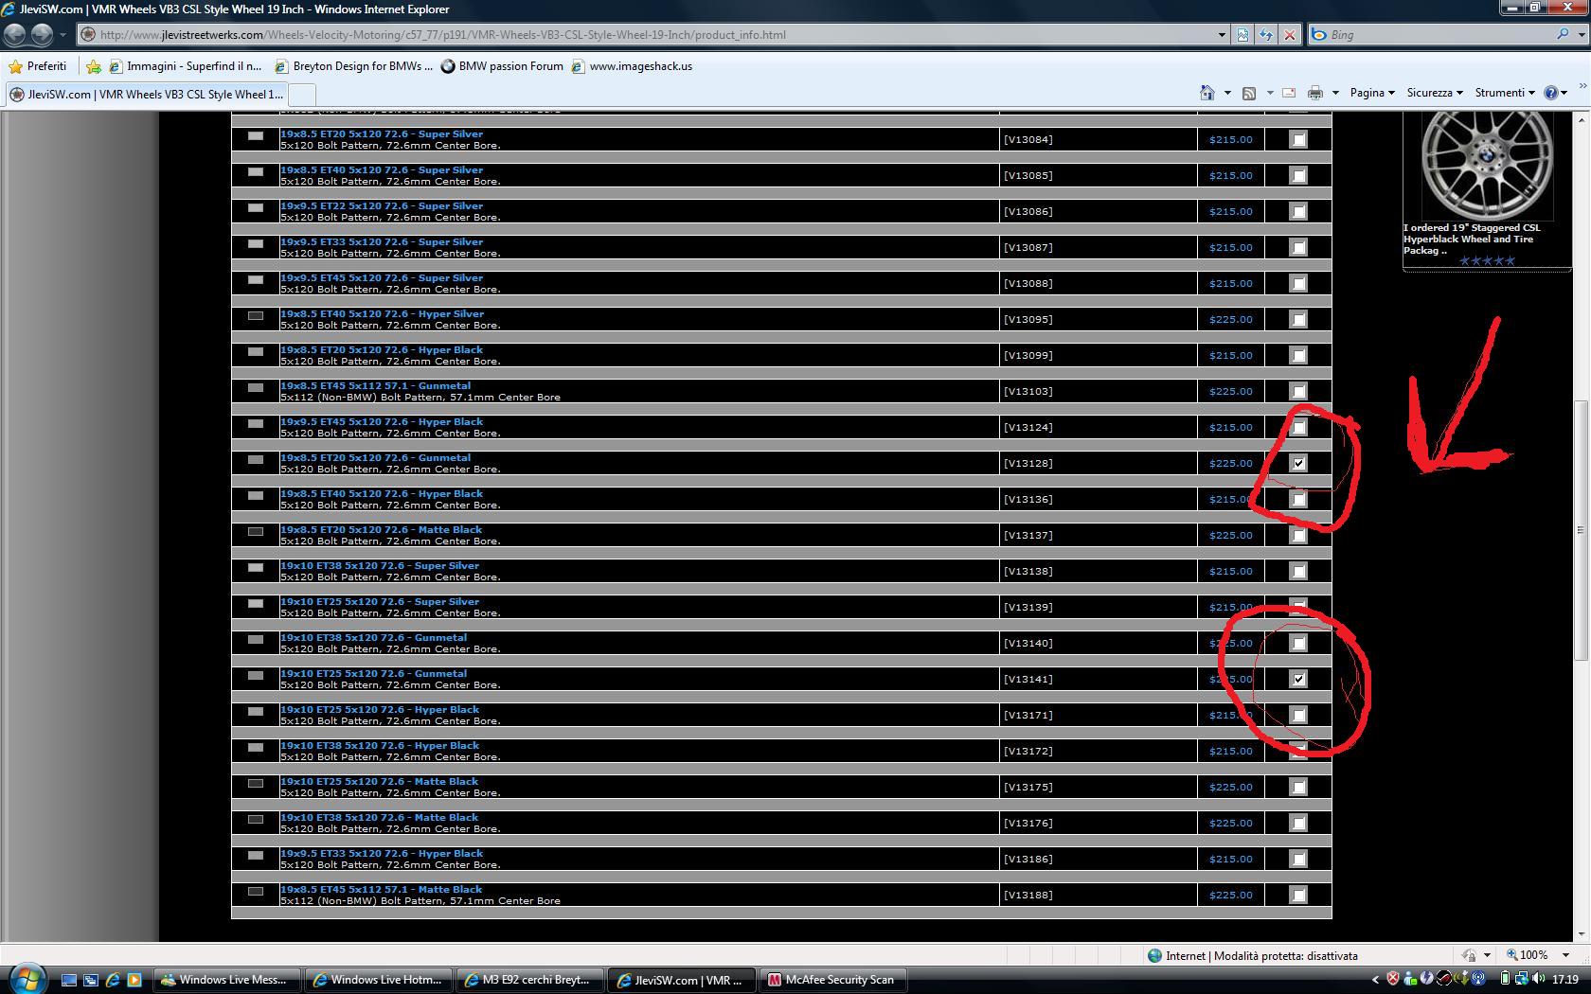Click the Print icon
1591x994 pixels.
pos(1314,93)
